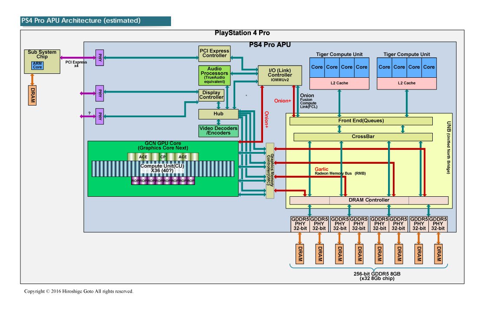Select the "Sub System Chip" label

(42, 54)
